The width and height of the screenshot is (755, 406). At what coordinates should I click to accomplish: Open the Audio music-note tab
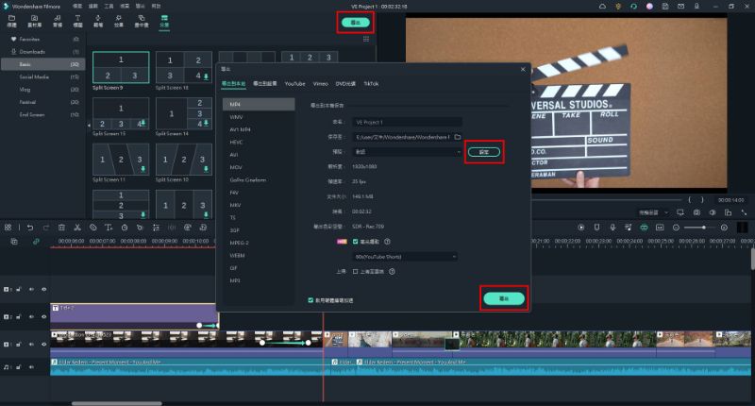click(58, 21)
